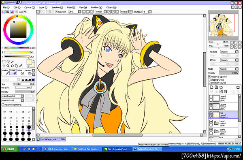
Task: Choose the Select brush tool
Action: click(x=21, y=72)
